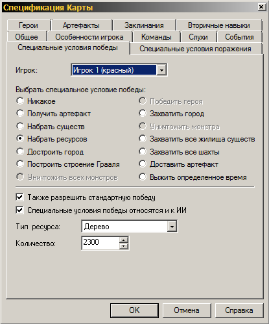Go to Специальные условия поражения tab

[195, 49]
